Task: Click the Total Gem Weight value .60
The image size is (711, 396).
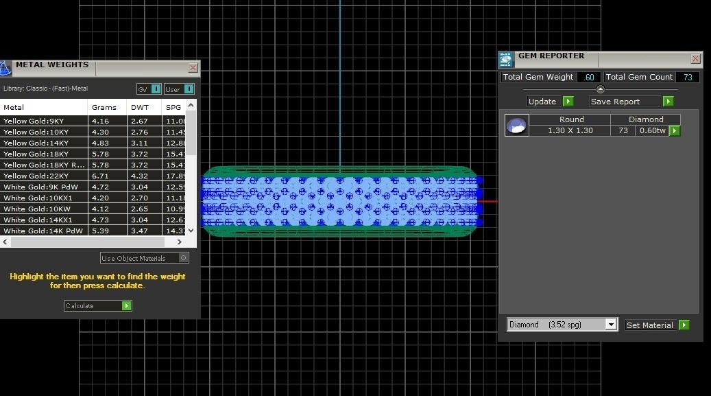Action: coord(589,77)
